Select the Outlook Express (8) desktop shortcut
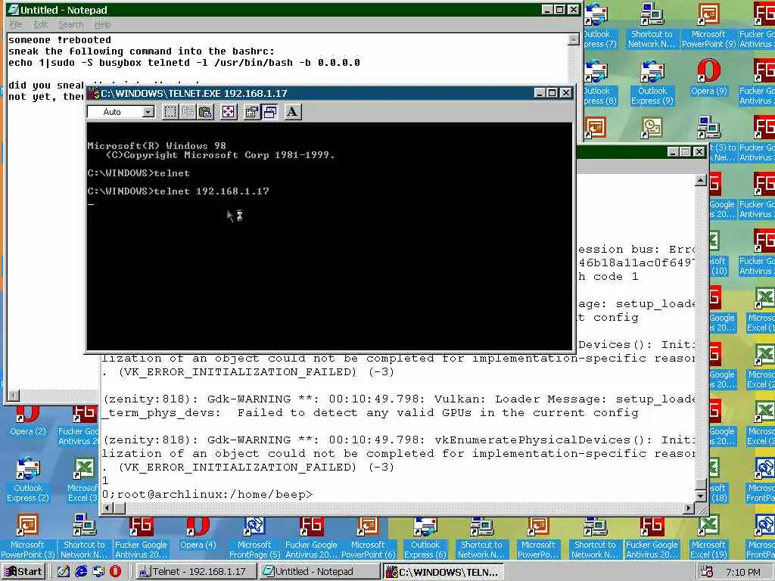The height and width of the screenshot is (581, 775). pos(598,82)
